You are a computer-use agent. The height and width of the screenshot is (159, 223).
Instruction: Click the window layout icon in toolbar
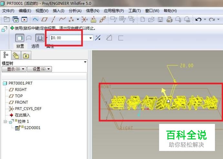pyautogui.click(x=6, y=19)
